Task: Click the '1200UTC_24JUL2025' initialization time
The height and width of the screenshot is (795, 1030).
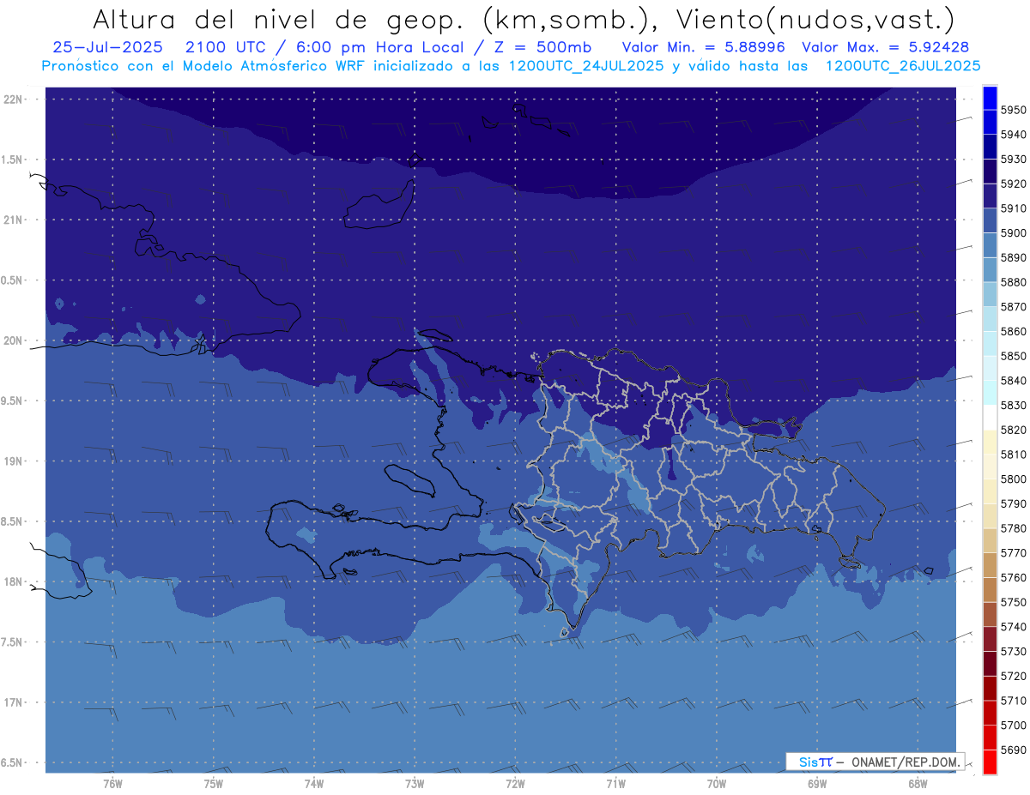Action: 587,65
